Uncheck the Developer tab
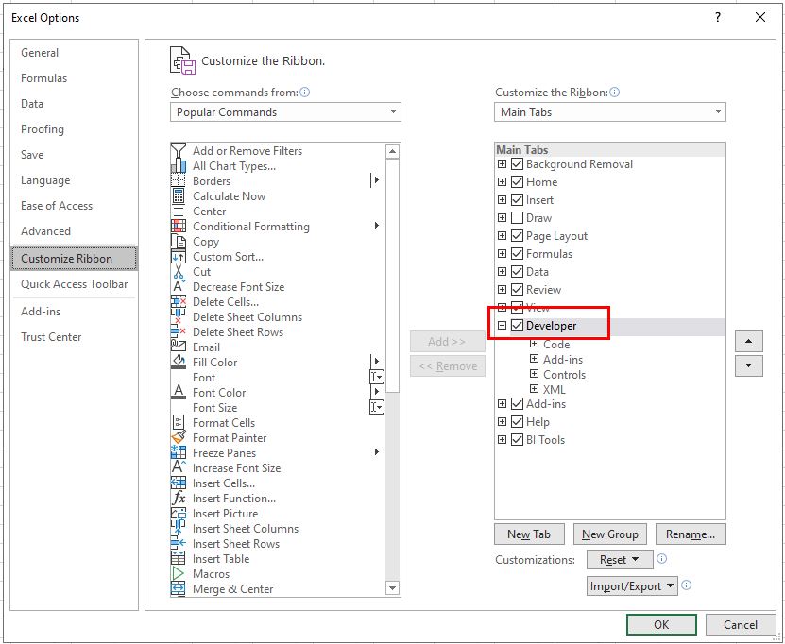Screen dimensions: 785x644 coord(517,324)
